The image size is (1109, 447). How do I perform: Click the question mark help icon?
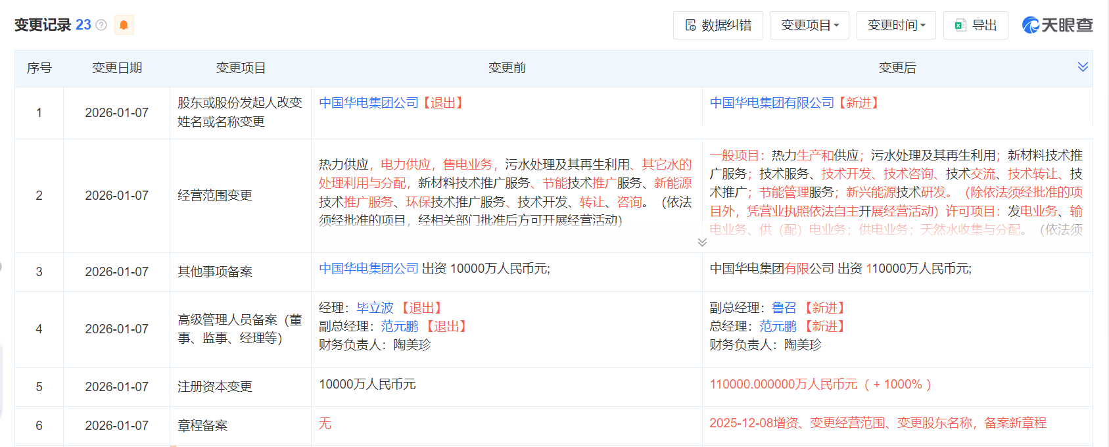pos(101,25)
